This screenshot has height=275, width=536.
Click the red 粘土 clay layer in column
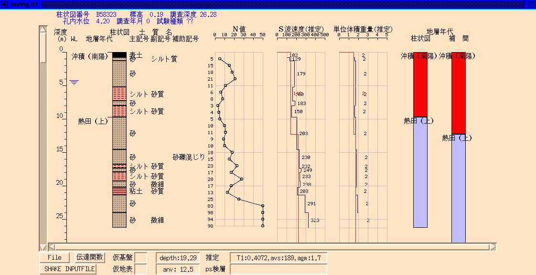pyautogui.click(x=119, y=191)
